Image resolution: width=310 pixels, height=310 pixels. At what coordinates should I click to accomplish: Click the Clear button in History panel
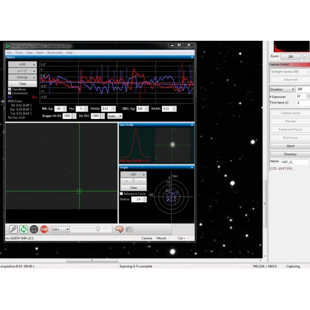(22, 84)
